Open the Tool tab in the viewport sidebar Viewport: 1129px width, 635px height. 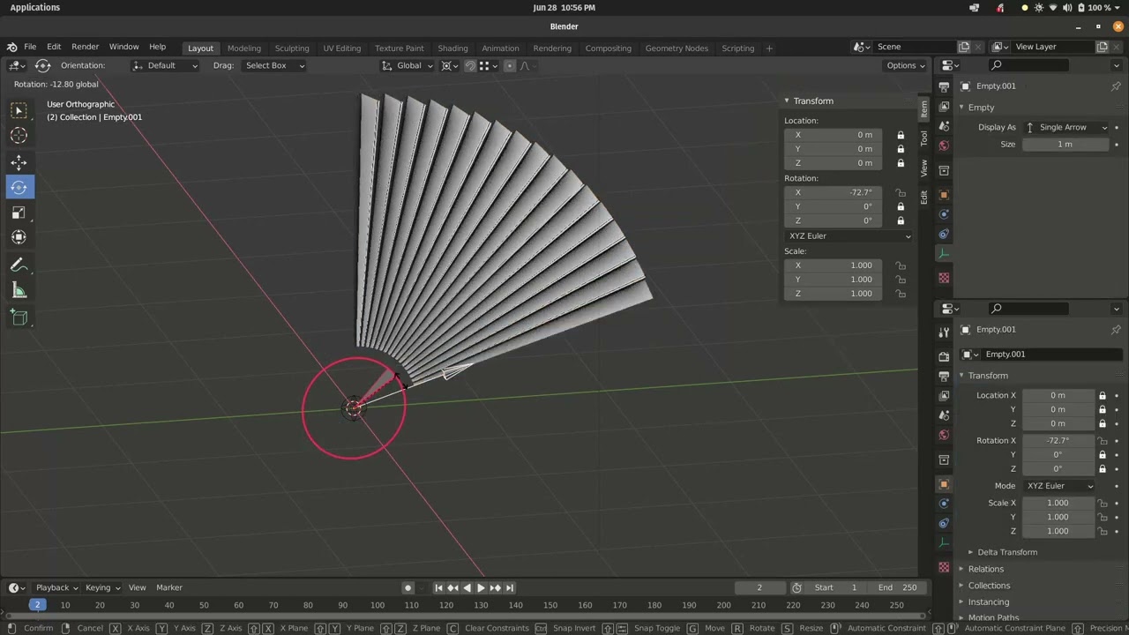[924, 138]
